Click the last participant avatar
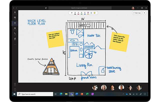The image size is (160, 102). (139, 88)
